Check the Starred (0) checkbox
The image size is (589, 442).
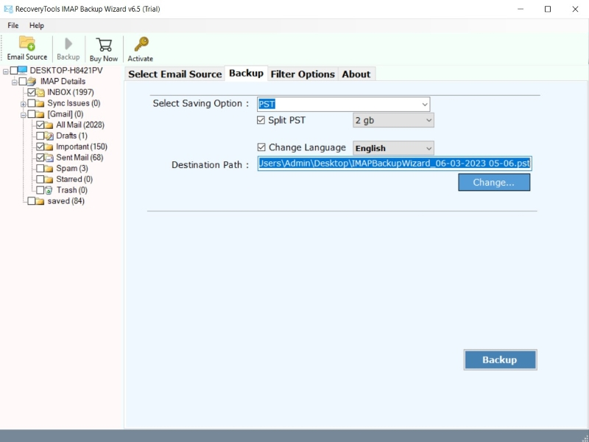[40, 179]
